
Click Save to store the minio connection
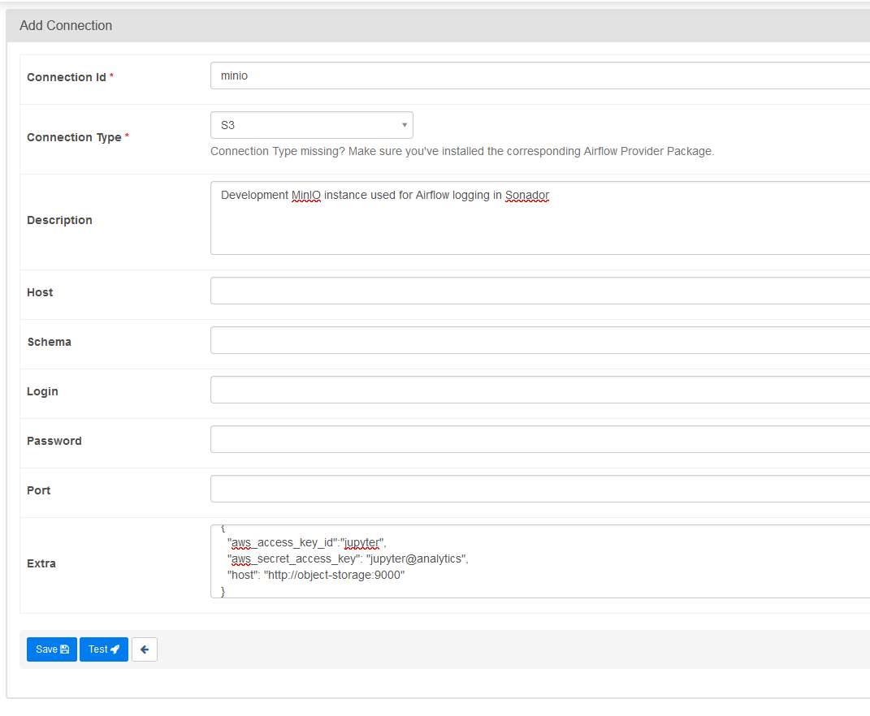pyautogui.click(x=51, y=649)
